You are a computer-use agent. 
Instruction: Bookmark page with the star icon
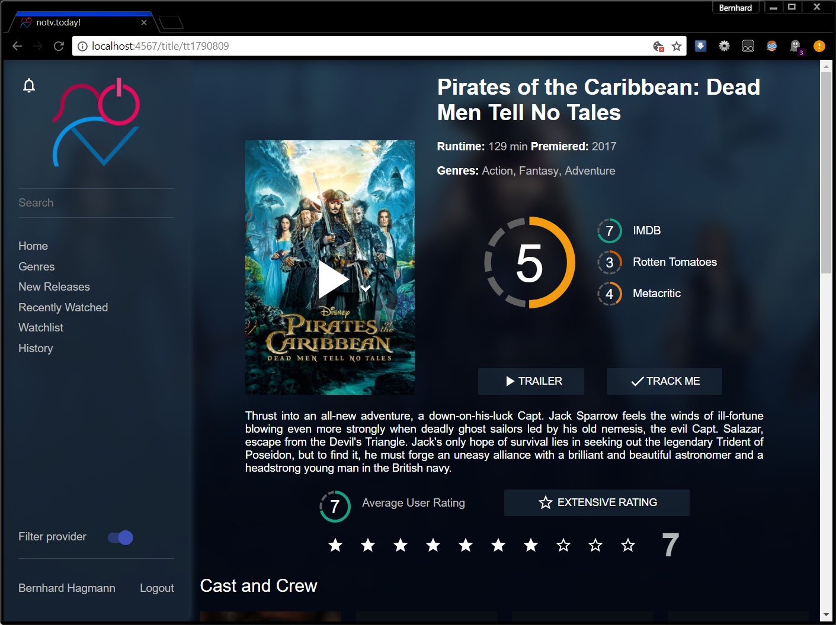point(676,46)
